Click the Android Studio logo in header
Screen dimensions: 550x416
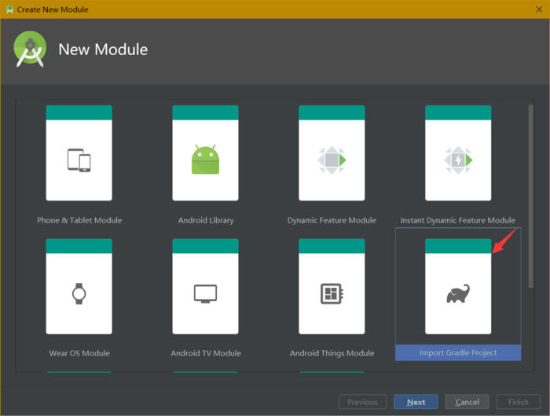coord(30,49)
